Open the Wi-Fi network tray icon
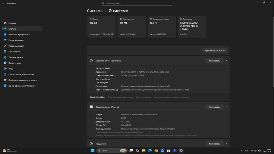The height and width of the screenshot is (154, 274). click(252, 151)
